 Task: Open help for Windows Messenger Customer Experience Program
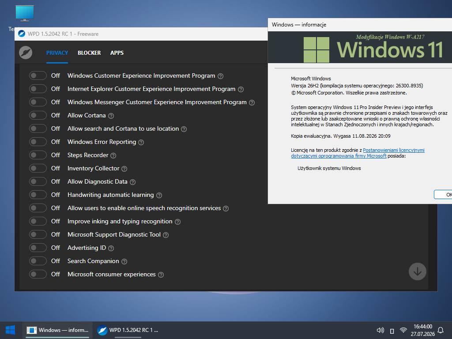(252, 102)
